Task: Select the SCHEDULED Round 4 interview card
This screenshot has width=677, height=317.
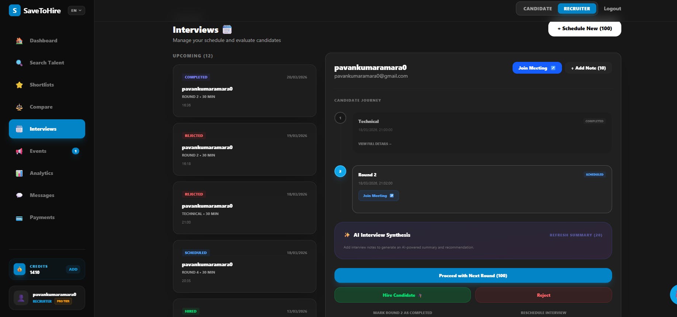Action: (244, 266)
